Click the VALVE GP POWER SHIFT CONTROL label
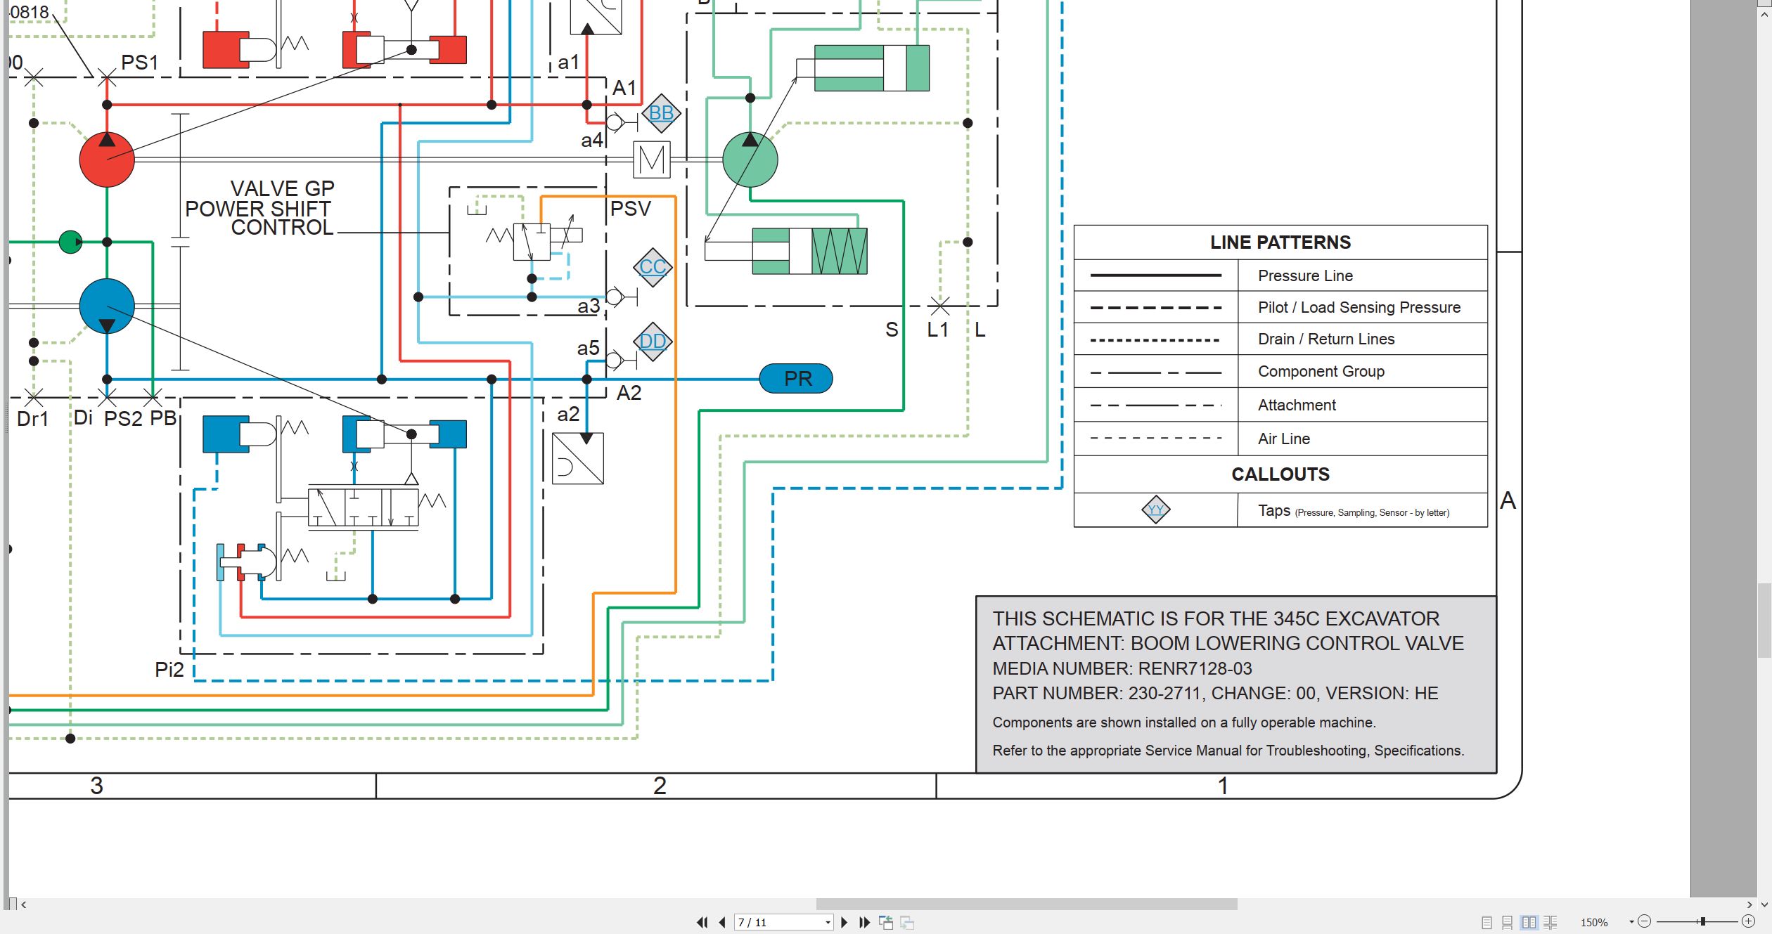The image size is (1772, 934). (x=259, y=208)
